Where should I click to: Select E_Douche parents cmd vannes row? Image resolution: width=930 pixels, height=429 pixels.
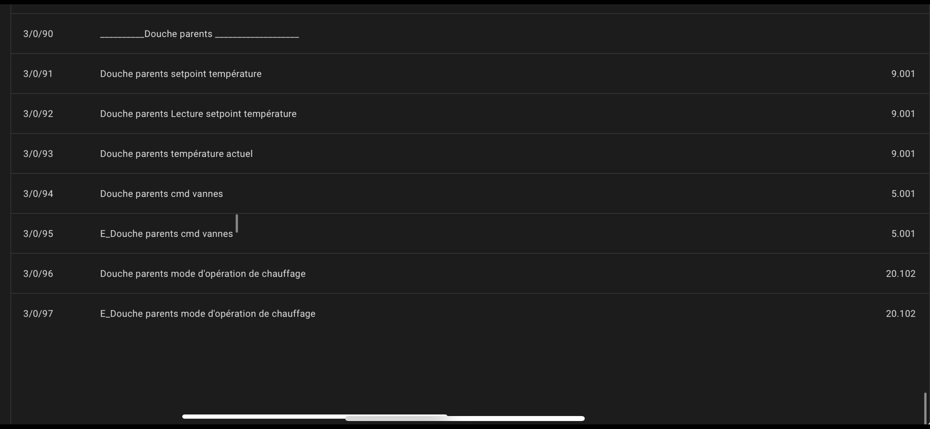point(470,234)
